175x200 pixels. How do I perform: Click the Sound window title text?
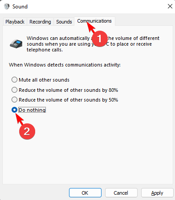click(x=20, y=7)
